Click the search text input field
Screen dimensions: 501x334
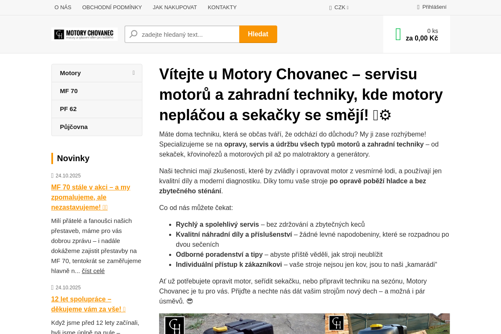[188, 34]
